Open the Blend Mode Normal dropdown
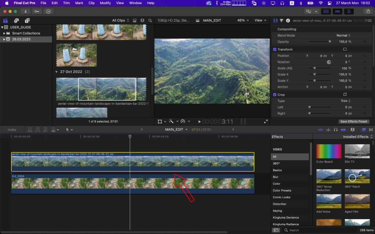Screen dimensions: 375x234 [x=344, y=35]
